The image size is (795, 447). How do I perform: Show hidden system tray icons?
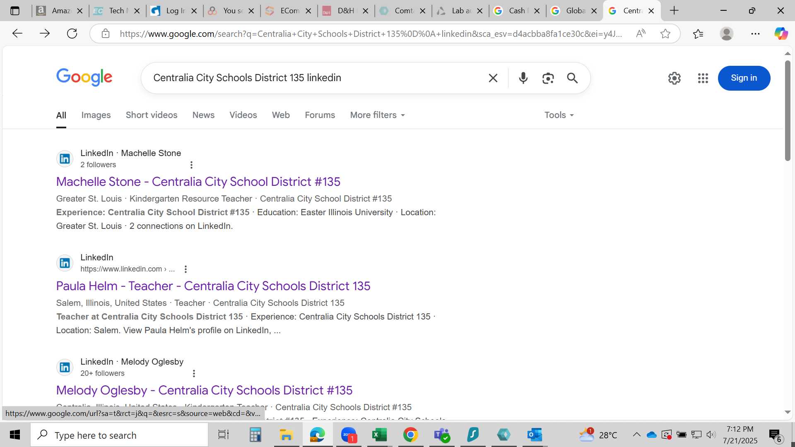click(x=637, y=435)
